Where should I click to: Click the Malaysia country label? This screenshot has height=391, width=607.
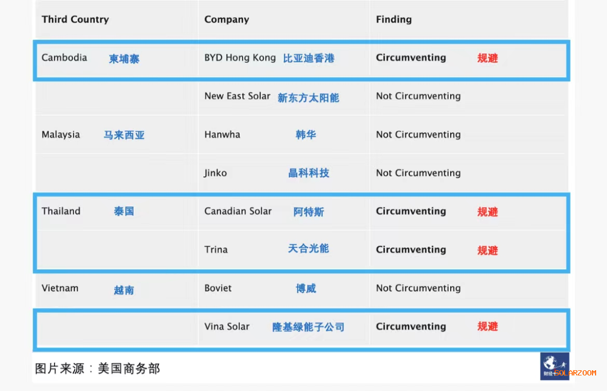pyautogui.click(x=61, y=135)
